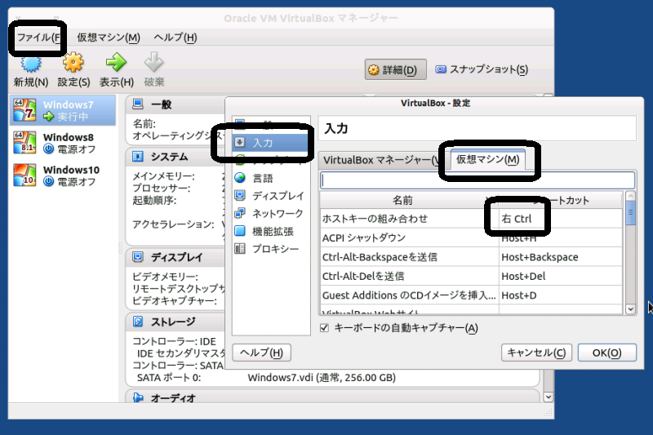Select the 機能拡張 settings category label
The image size is (653, 435).
(x=273, y=231)
